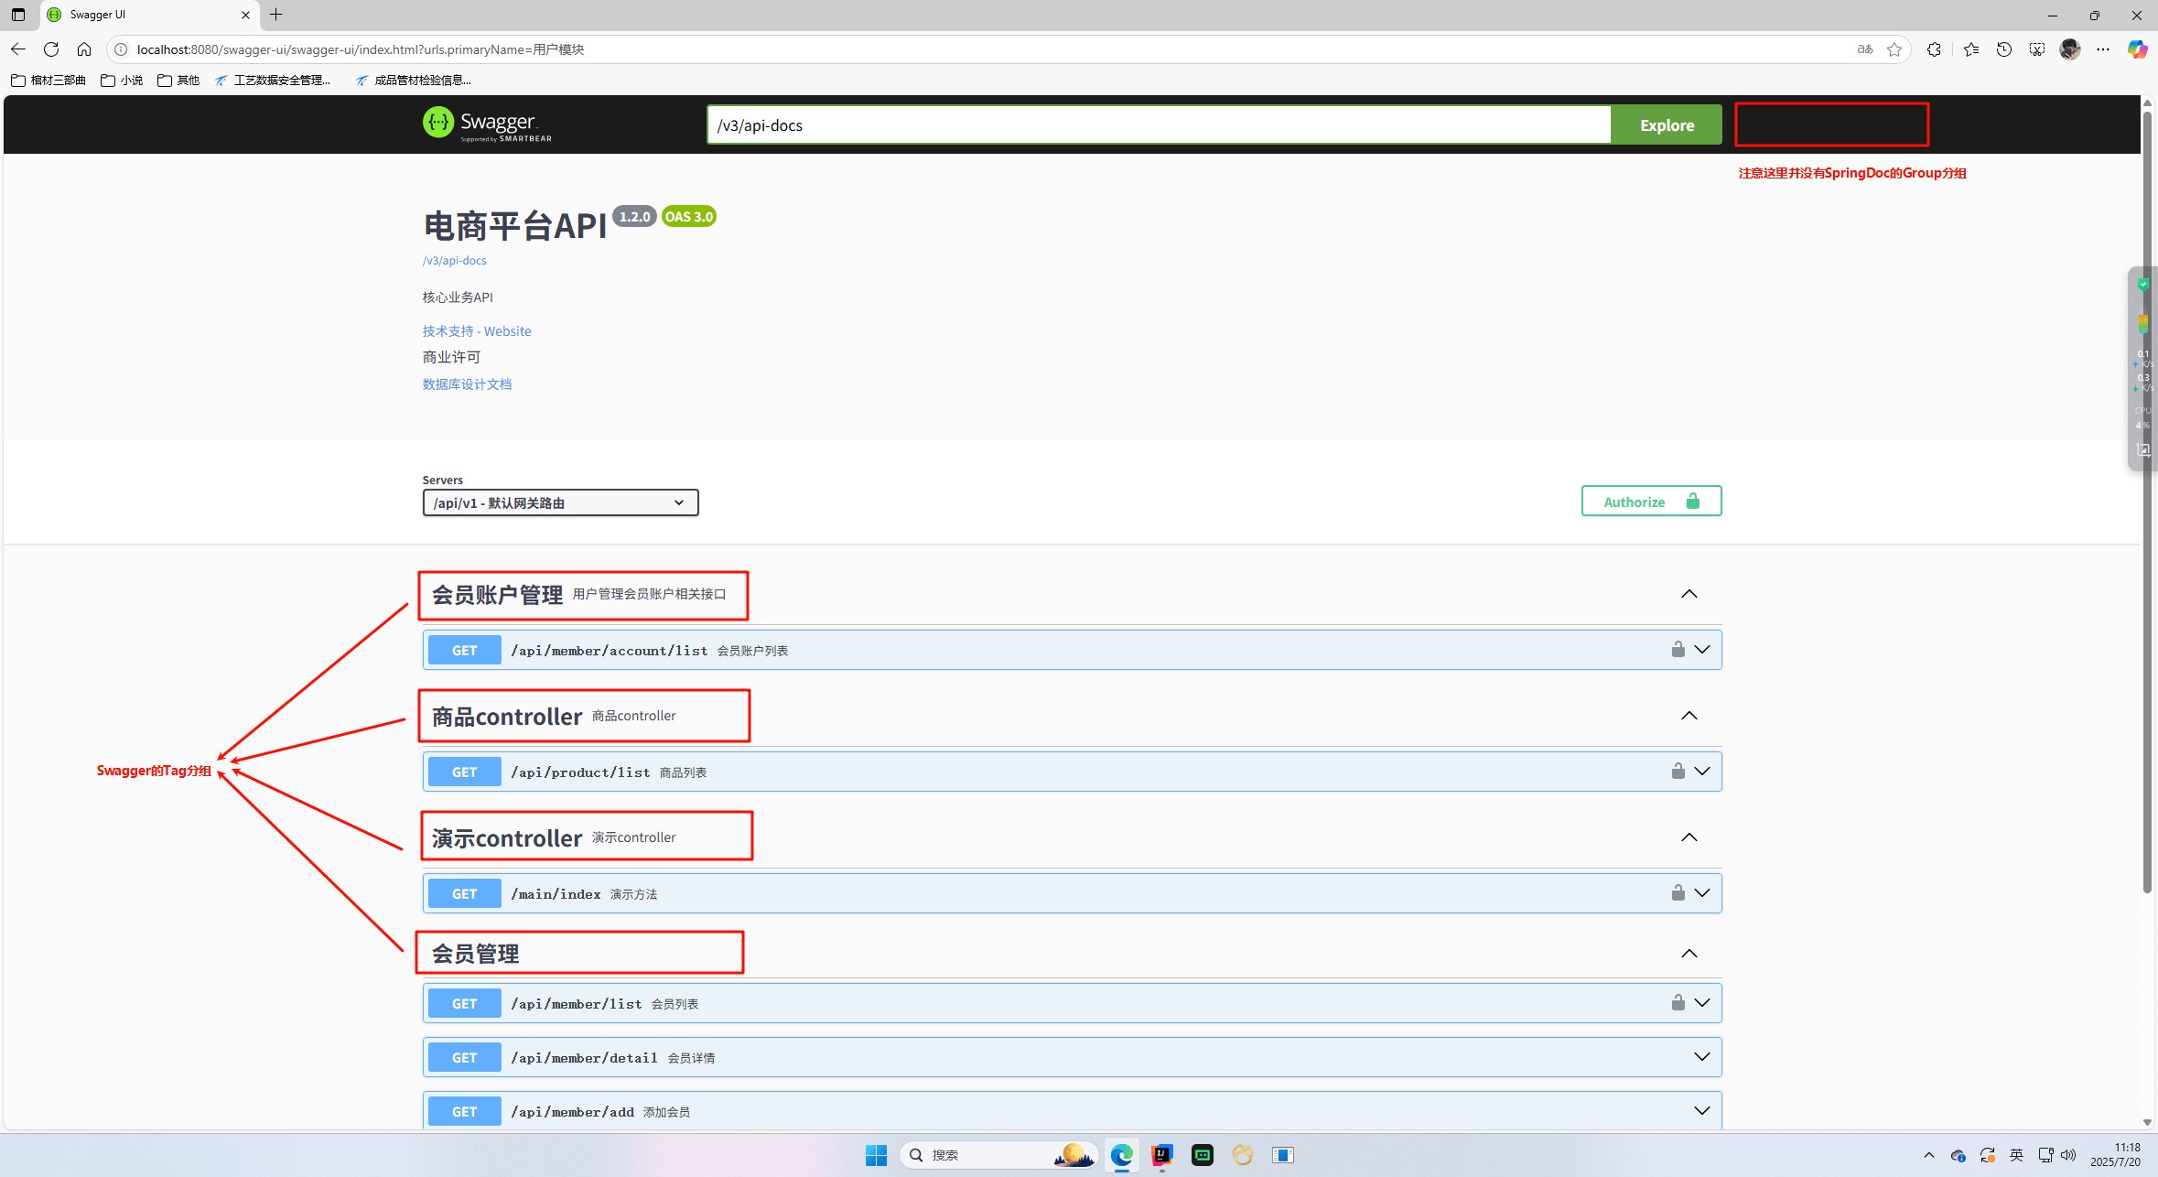Click the Authorize button

(1651, 502)
